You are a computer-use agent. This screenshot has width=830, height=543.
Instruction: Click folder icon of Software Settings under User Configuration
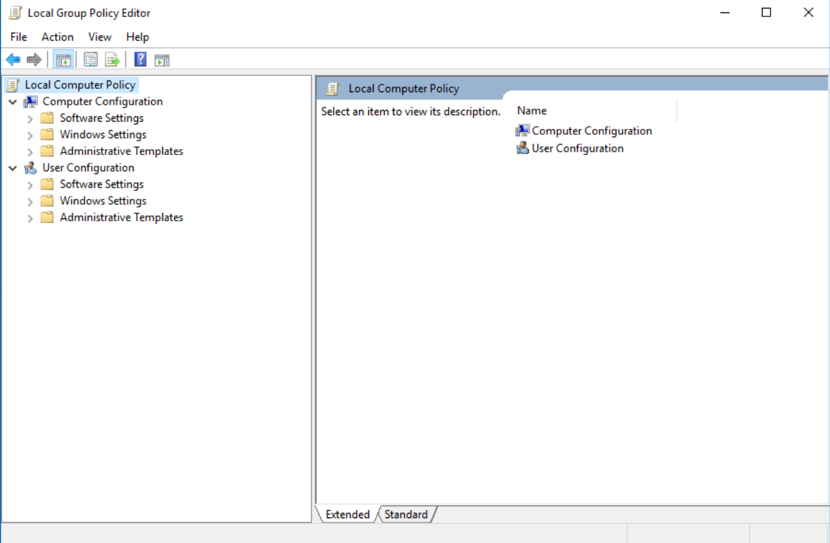click(47, 184)
